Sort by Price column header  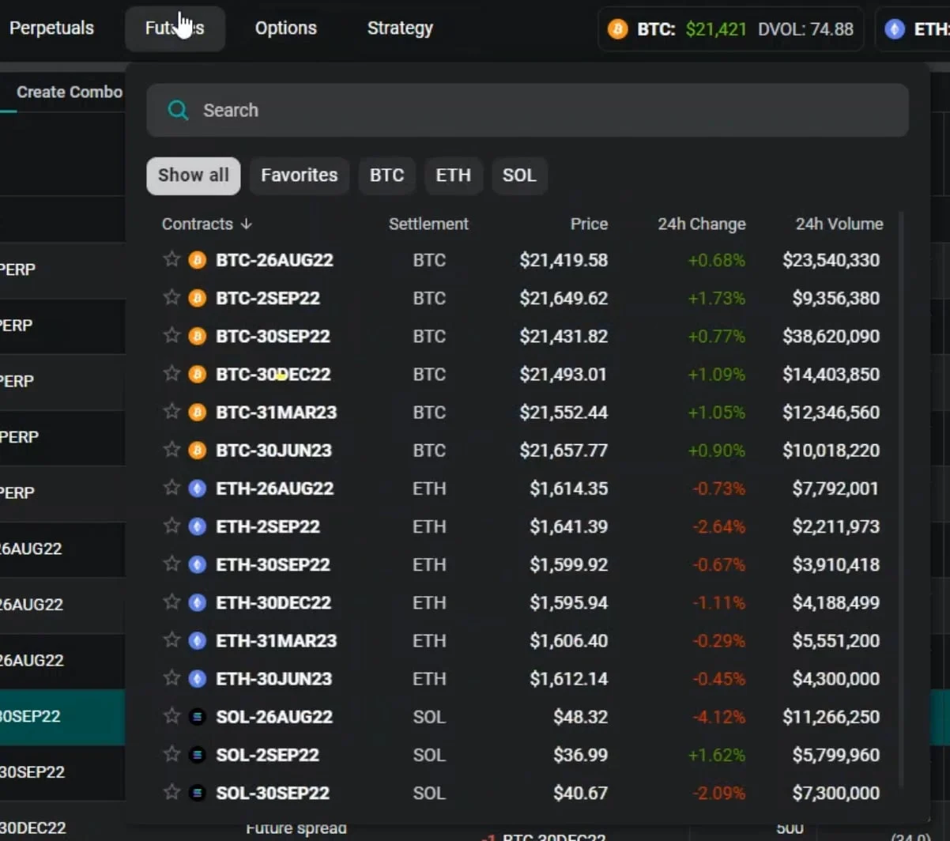[589, 224]
